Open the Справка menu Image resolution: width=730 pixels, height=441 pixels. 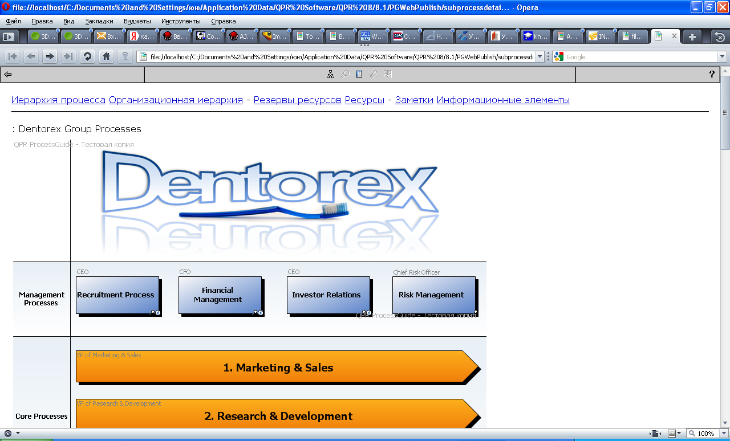click(x=223, y=21)
